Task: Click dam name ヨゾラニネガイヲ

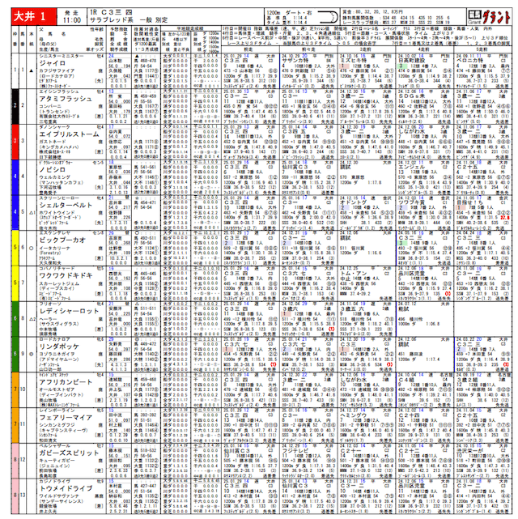Action: [x=59, y=354]
